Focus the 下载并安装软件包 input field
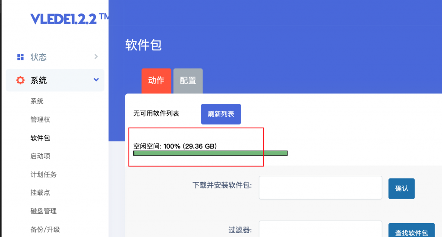This screenshot has width=442, height=237. click(320, 187)
